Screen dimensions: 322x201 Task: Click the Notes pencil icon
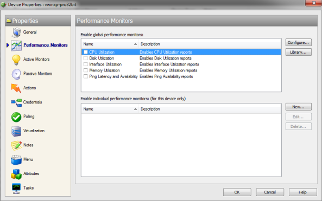[16, 146]
